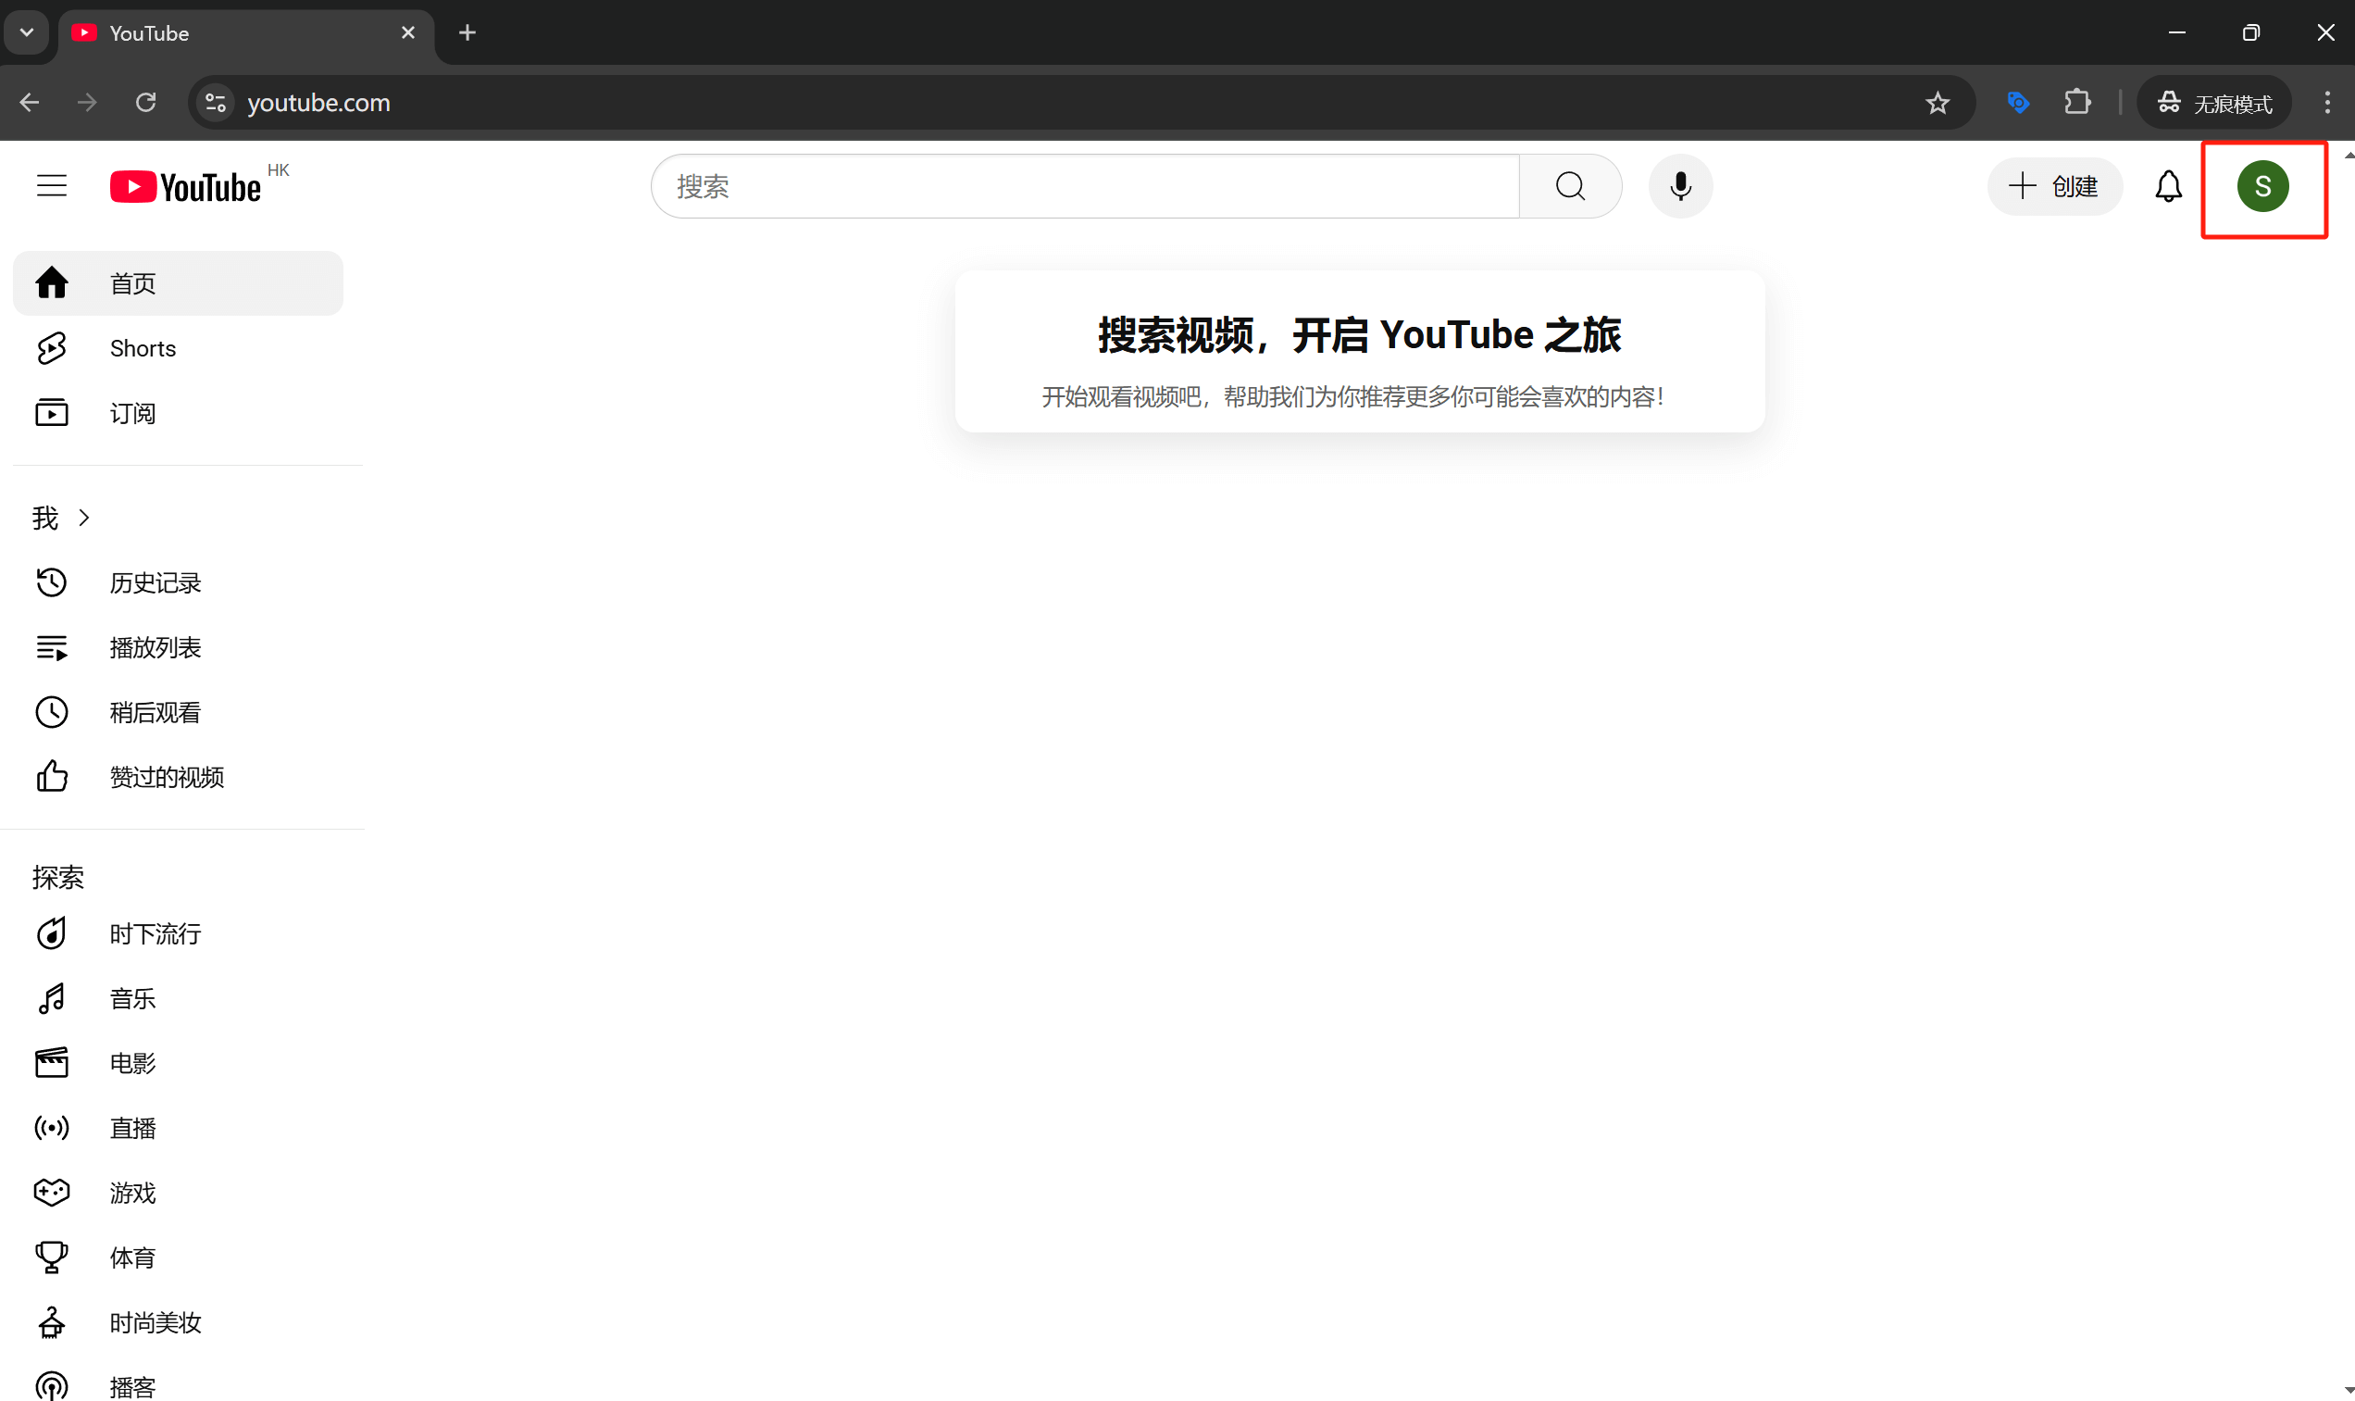Open 历史记录 from the sidebar

[155, 582]
